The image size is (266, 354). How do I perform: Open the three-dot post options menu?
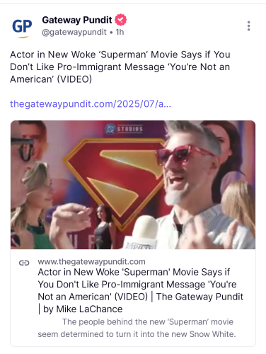(248, 26)
